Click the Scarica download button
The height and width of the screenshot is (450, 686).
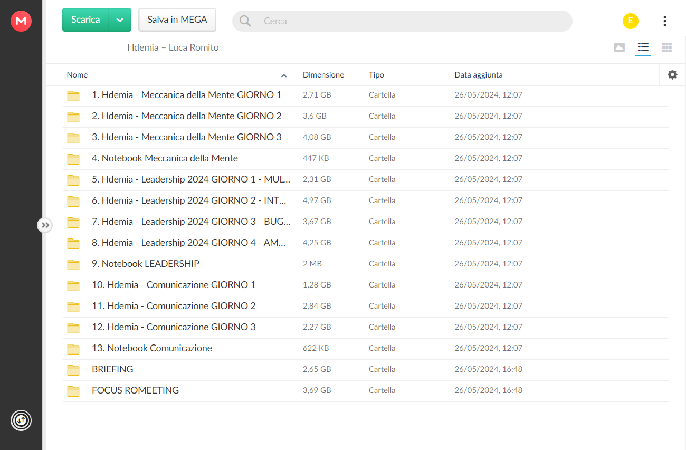pyautogui.click(x=85, y=20)
